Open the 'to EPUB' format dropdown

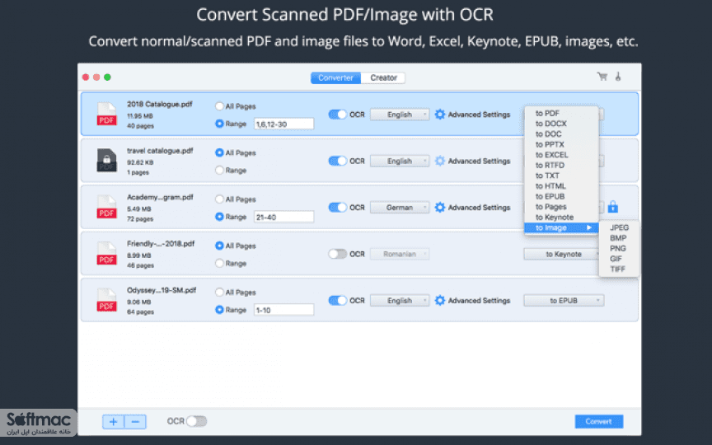pyautogui.click(x=564, y=301)
